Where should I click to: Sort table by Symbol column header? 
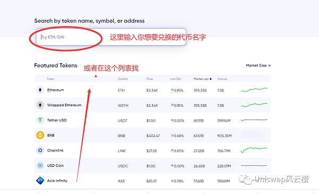(123, 79)
